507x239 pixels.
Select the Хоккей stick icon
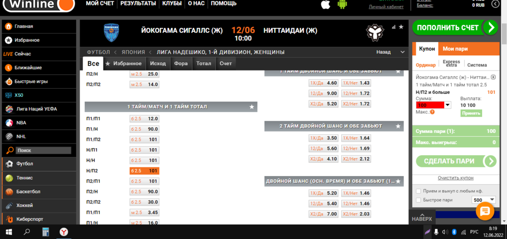pos(9,206)
